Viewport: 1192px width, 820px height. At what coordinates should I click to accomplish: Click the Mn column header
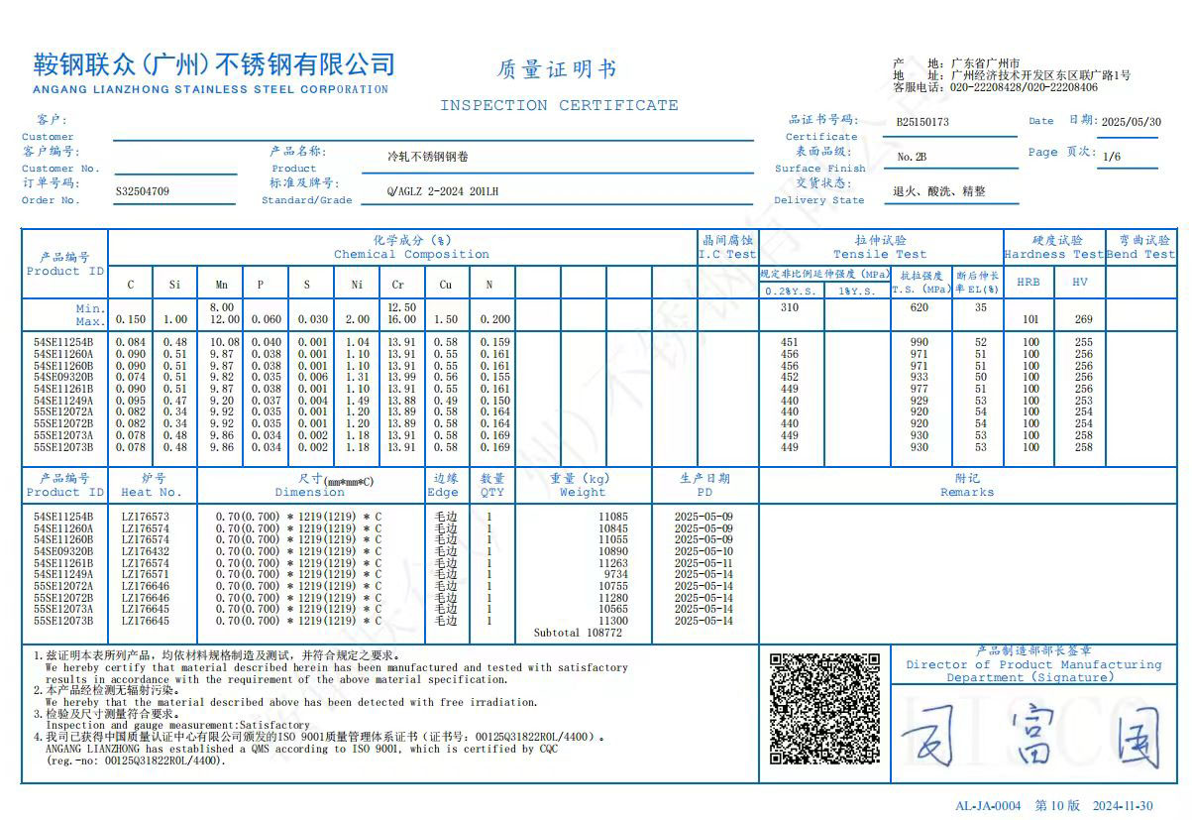221,285
